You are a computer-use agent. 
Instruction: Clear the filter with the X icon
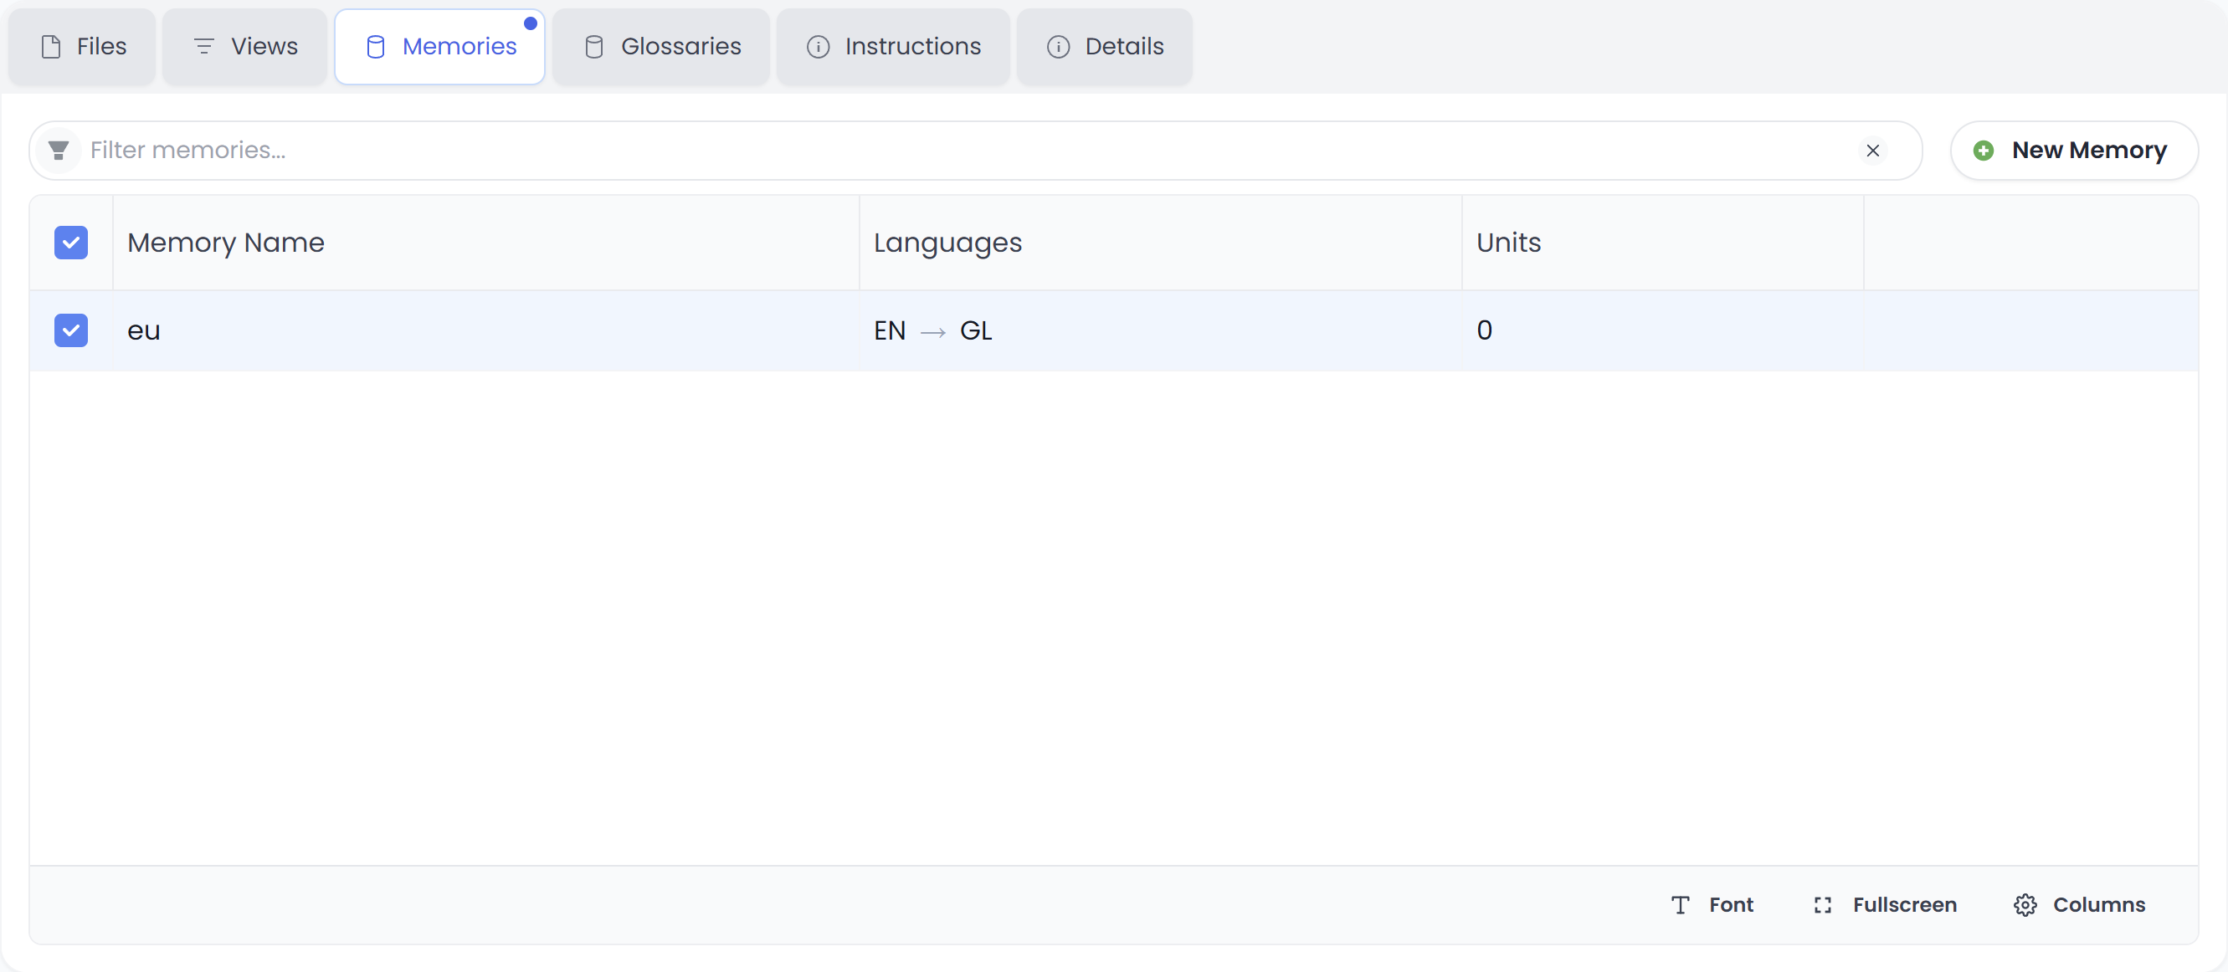[1872, 150]
